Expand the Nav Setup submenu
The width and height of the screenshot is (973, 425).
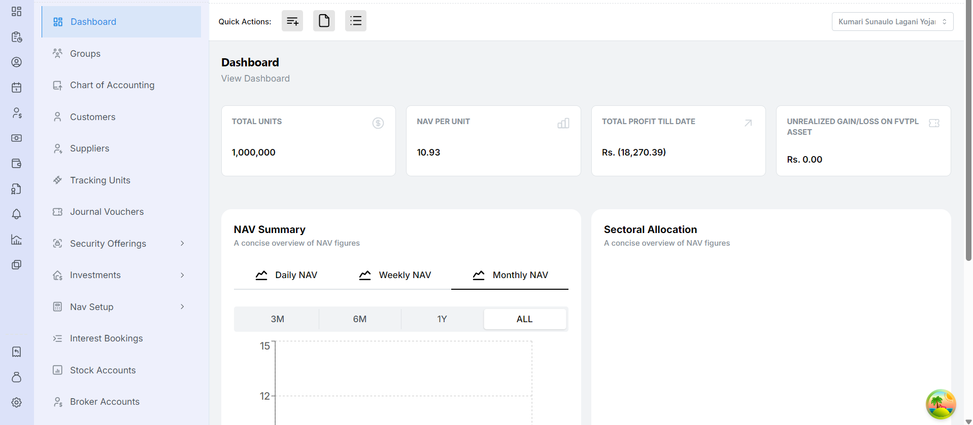pyautogui.click(x=182, y=307)
